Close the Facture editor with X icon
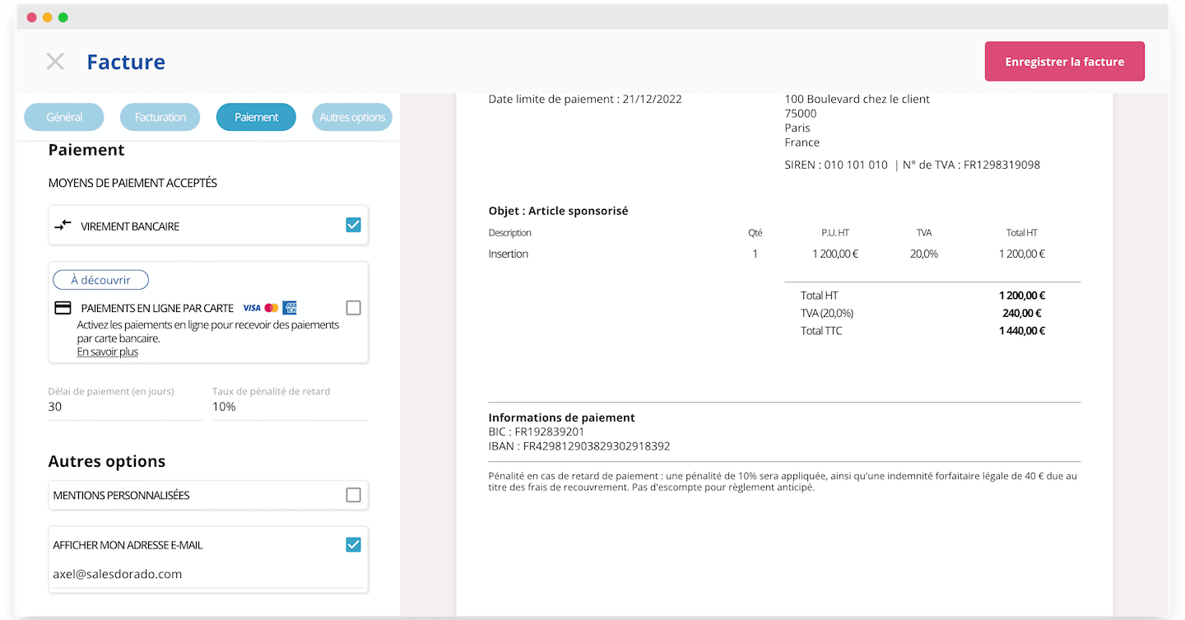 [55, 62]
